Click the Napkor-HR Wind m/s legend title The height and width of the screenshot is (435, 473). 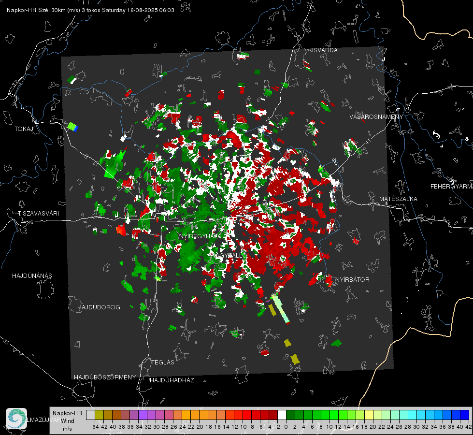point(67,421)
